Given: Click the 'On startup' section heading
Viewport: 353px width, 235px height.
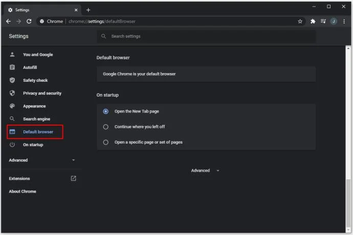Looking at the screenshot, I should pos(107,95).
